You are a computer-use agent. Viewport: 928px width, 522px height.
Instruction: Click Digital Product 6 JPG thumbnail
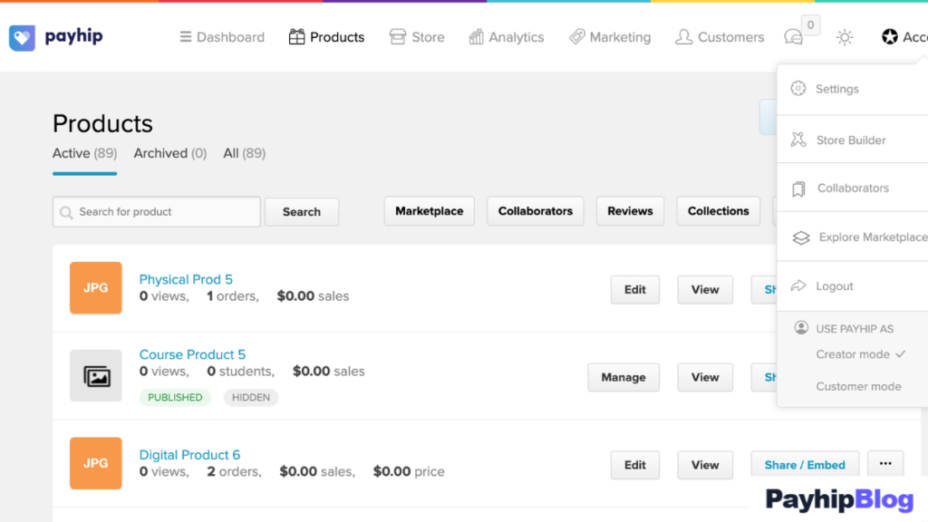(96, 463)
